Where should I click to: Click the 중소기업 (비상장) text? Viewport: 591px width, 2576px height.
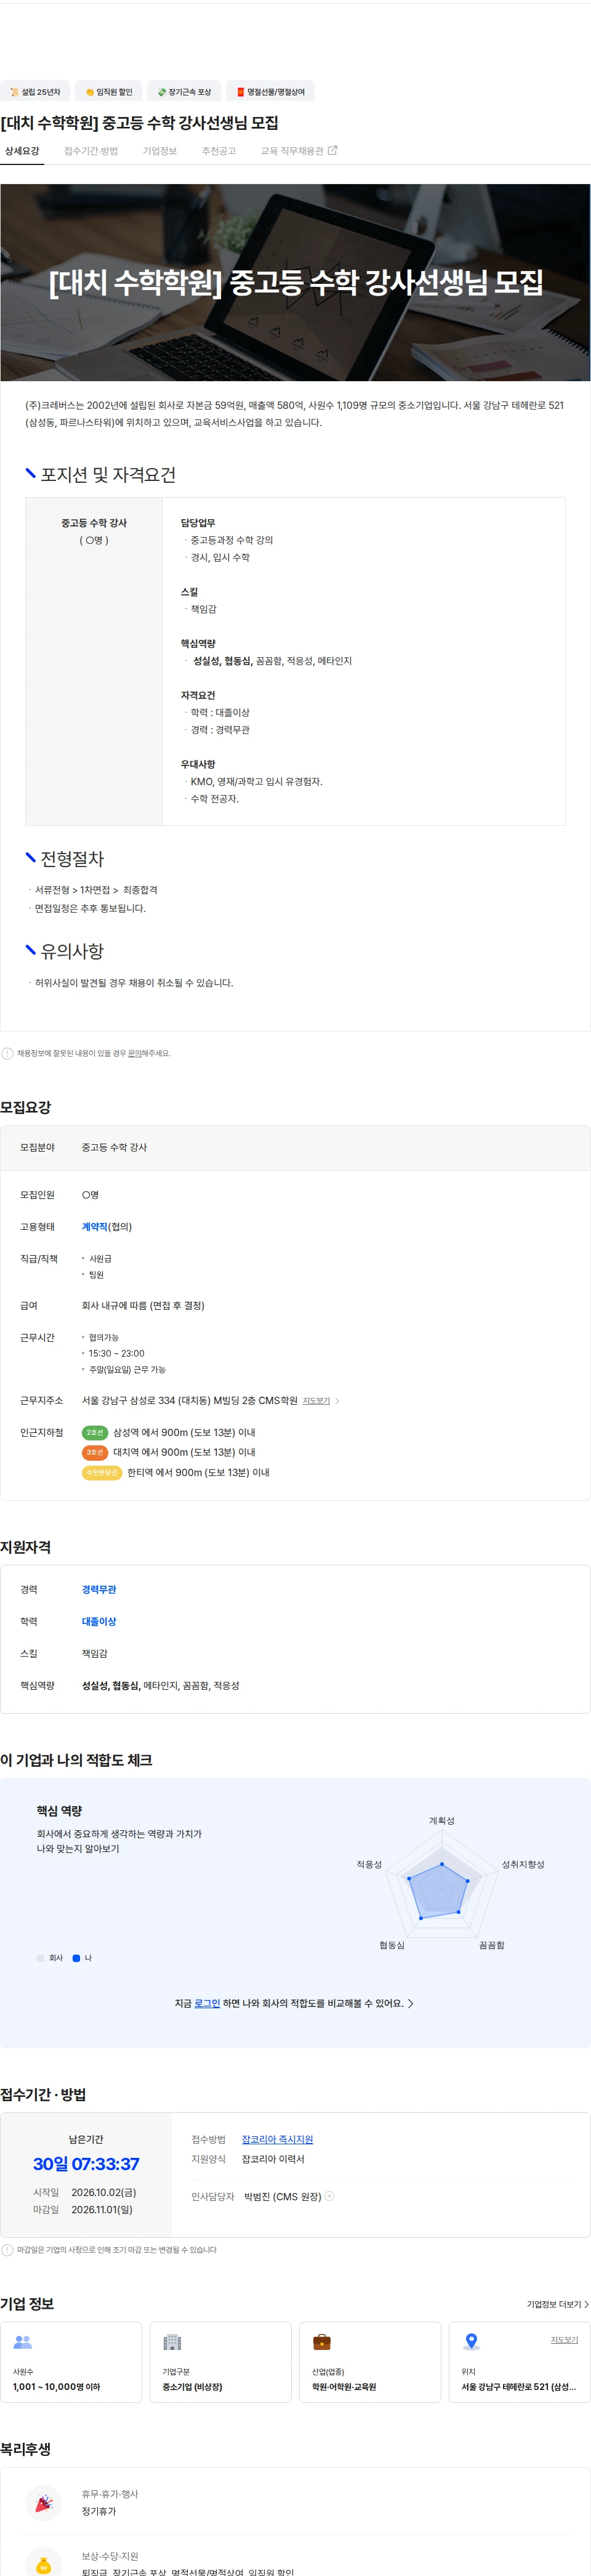tap(192, 2387)
